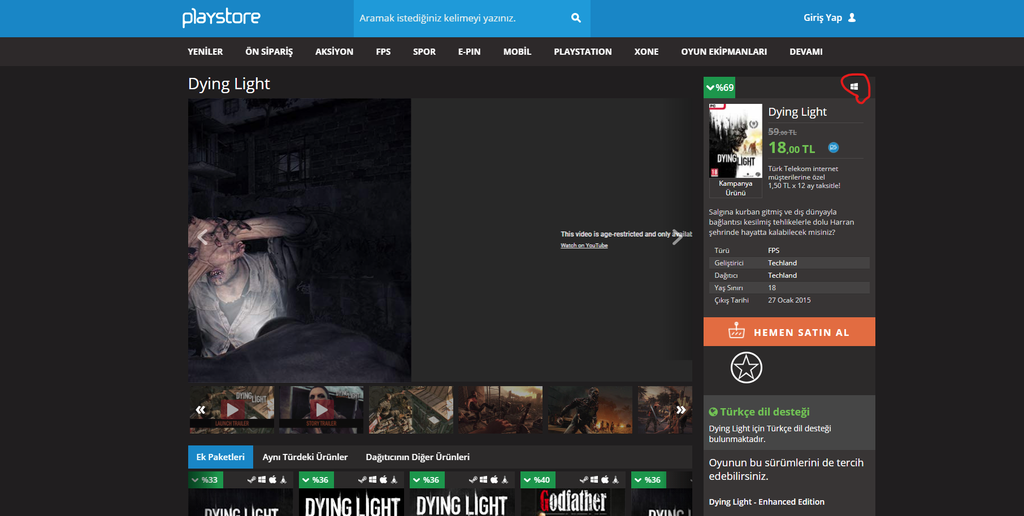This screenshot has width=1024, height=516.
Task: Go to the E-PIN section
Action: click(x=470, y=52)
